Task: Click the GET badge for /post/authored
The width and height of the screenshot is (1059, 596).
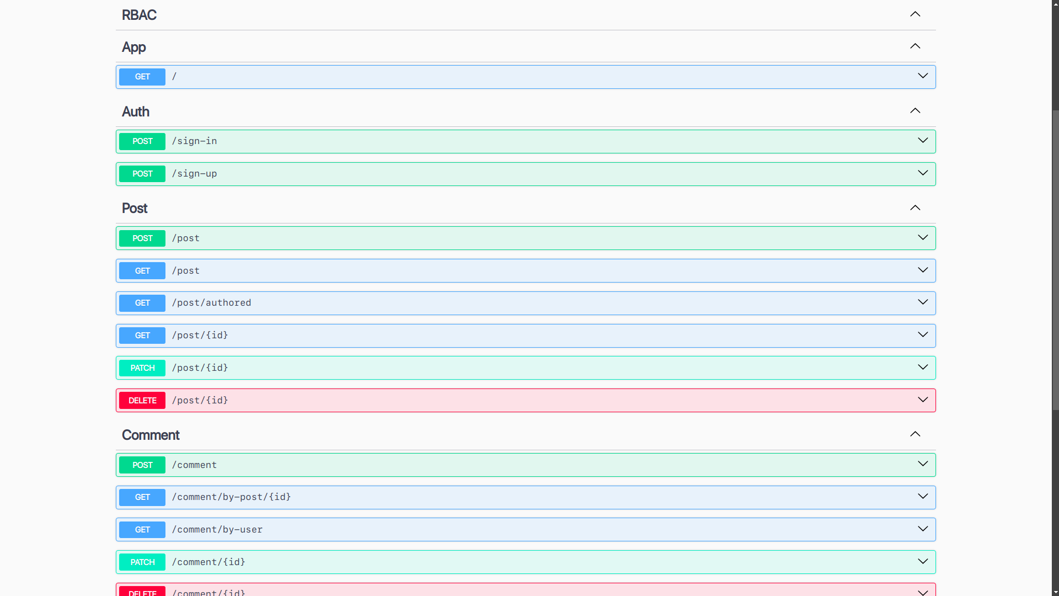Action: click(x=142, y=303)
